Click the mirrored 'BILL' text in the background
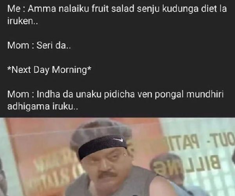The image size is (235, 196). coord(211,162)
